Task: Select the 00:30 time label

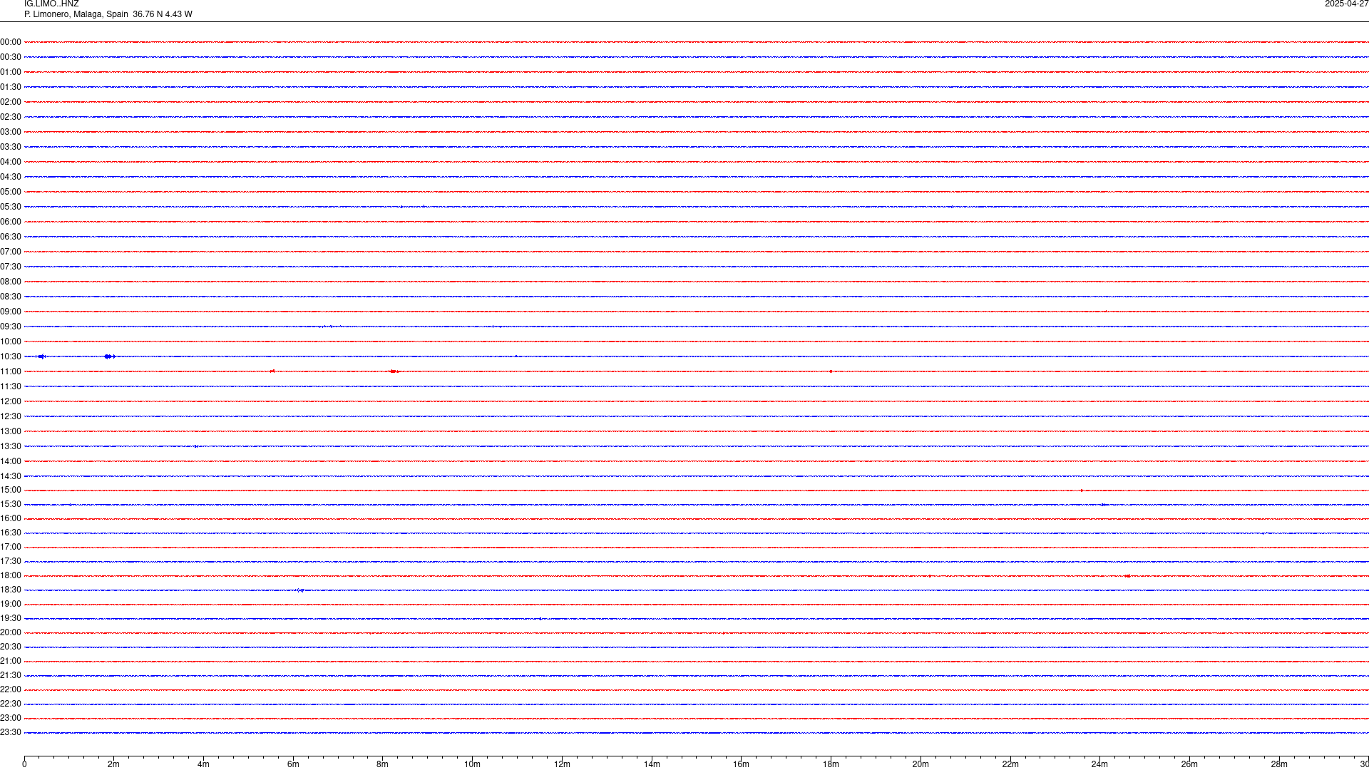Action: [x=11, y=57]
